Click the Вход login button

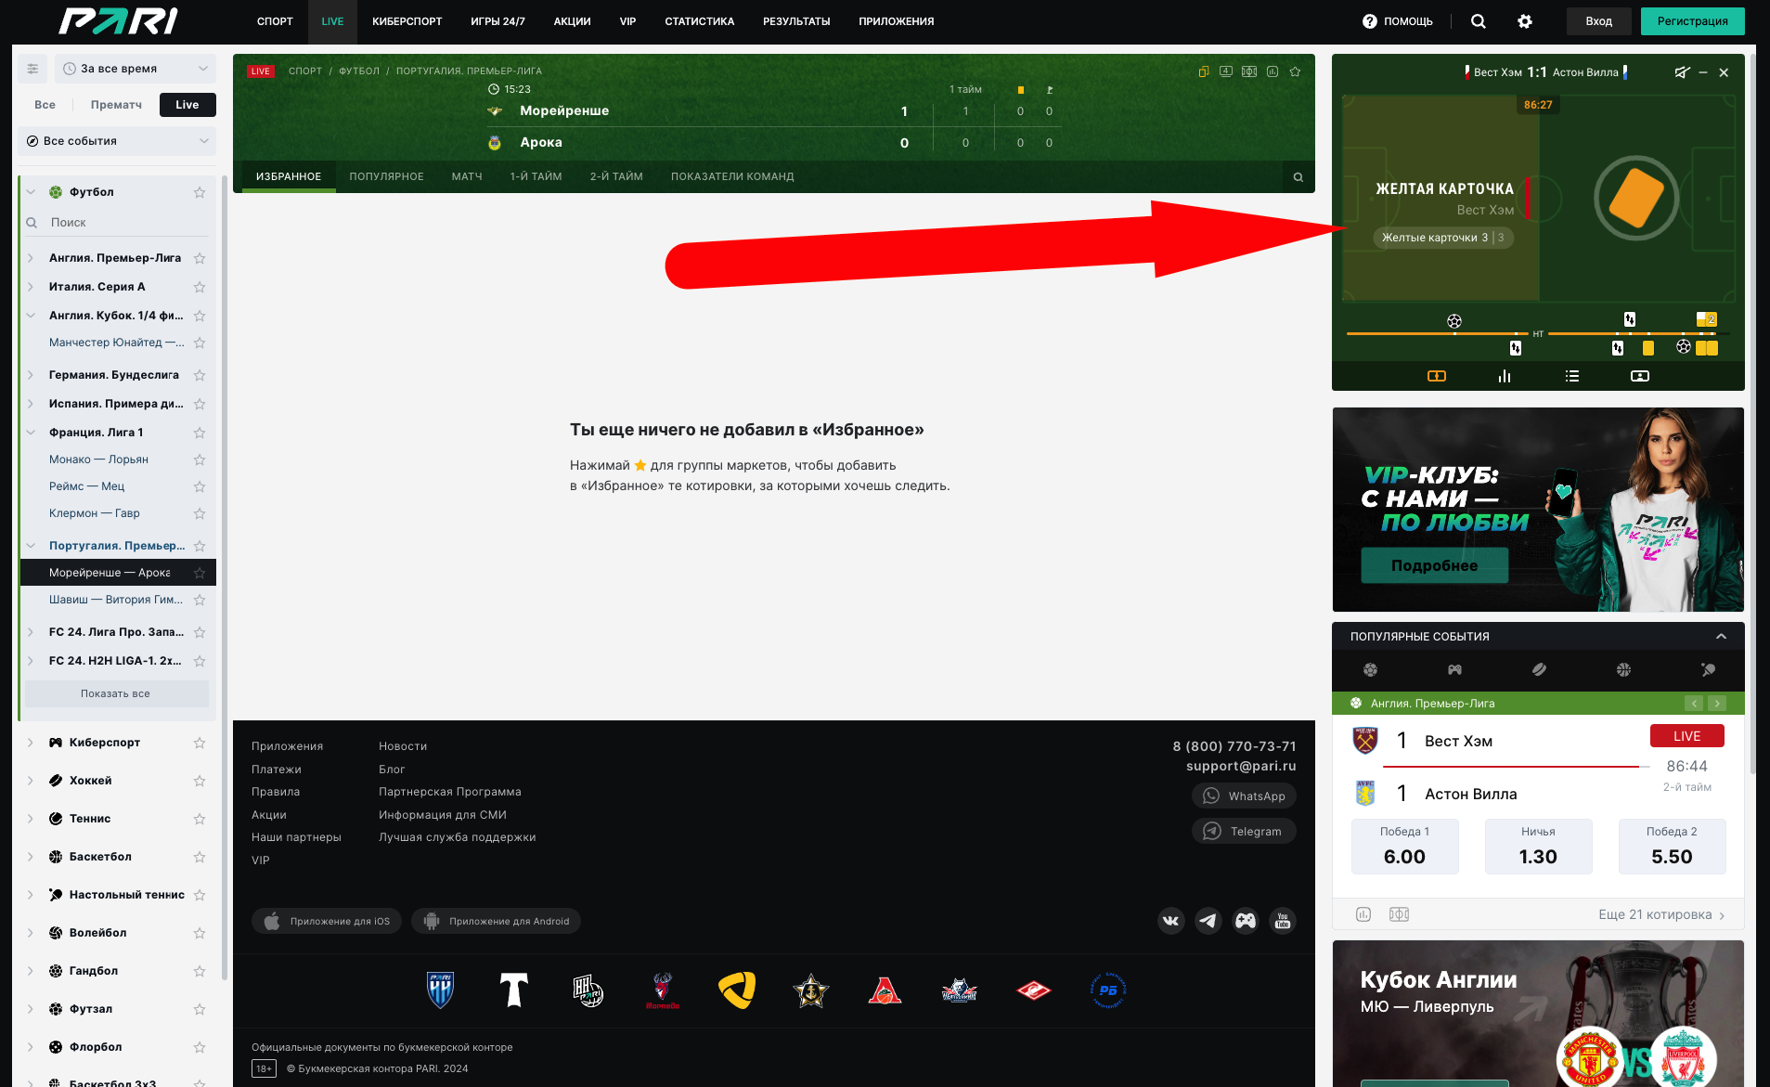(1598, 21)
